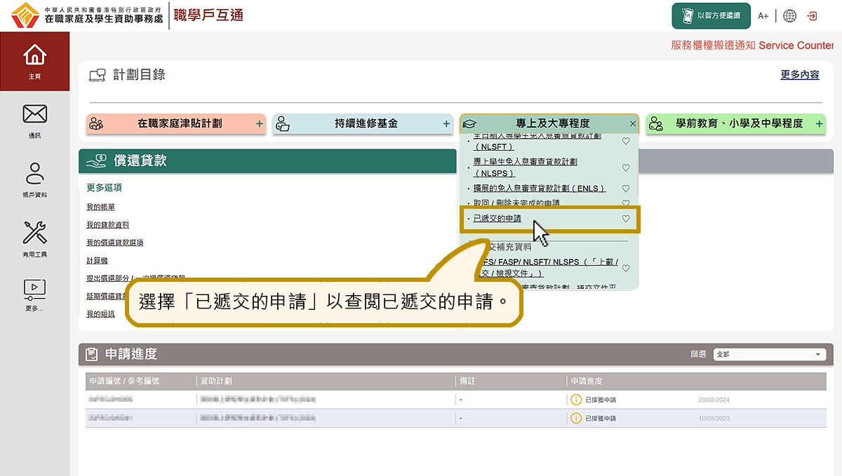
Task: Open 帳戶資料 profile icon
Action: tap(34, 178)
